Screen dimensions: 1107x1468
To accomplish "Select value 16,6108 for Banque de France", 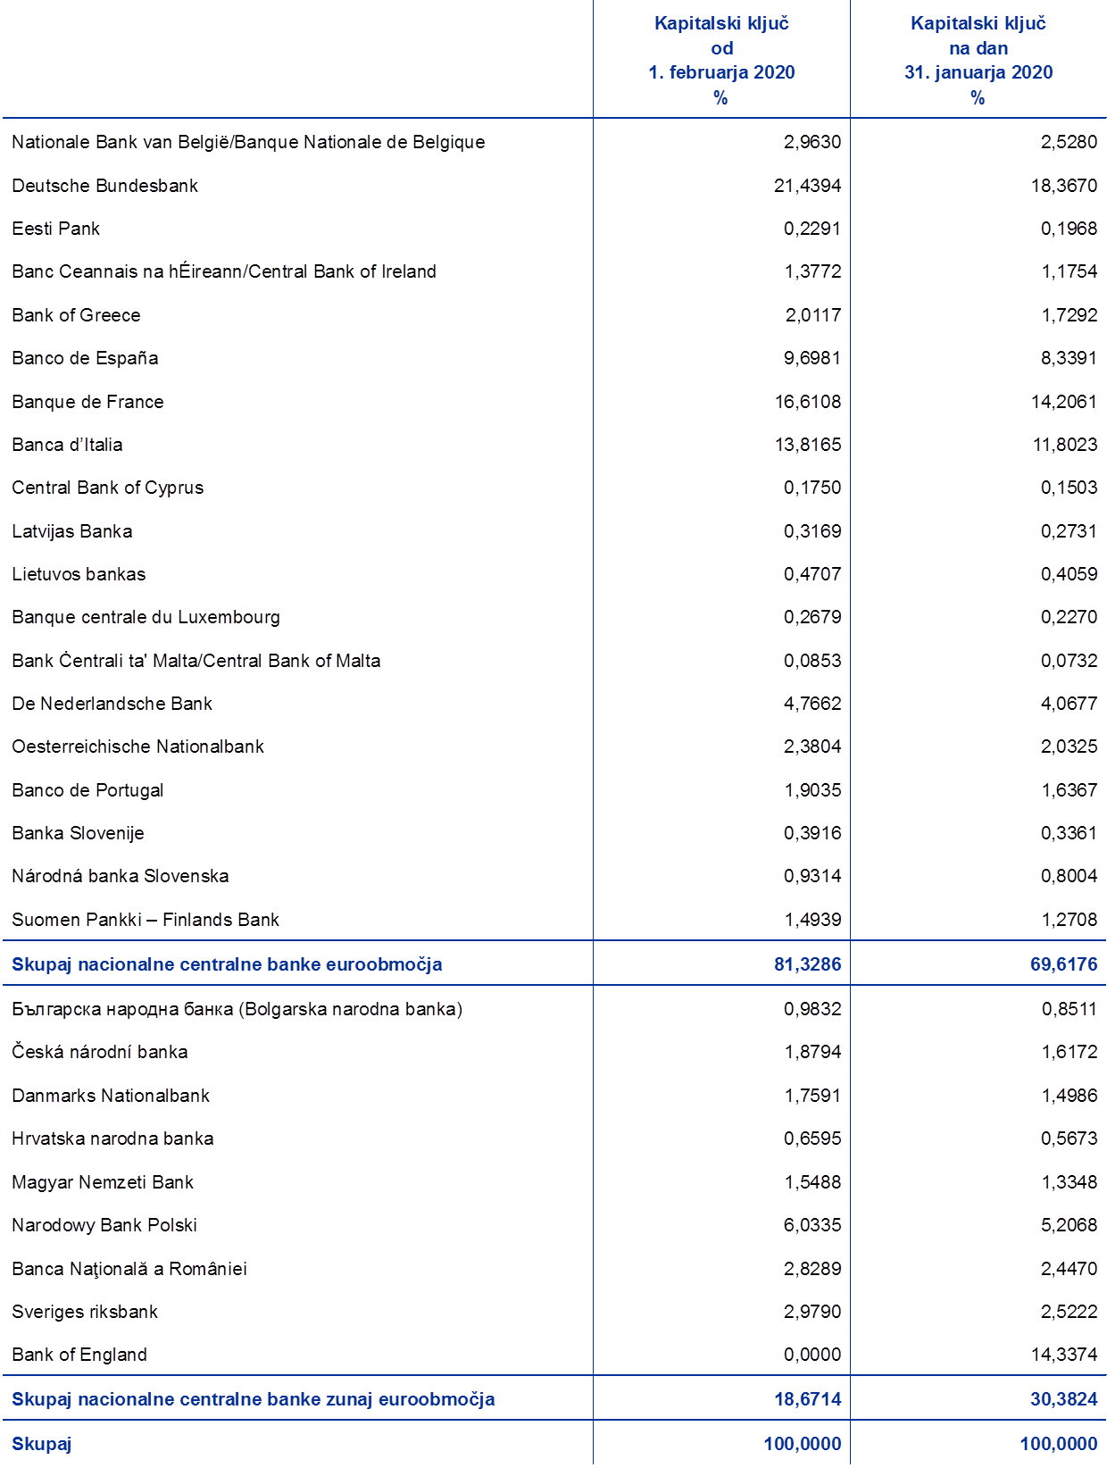I will coord(807,402).
